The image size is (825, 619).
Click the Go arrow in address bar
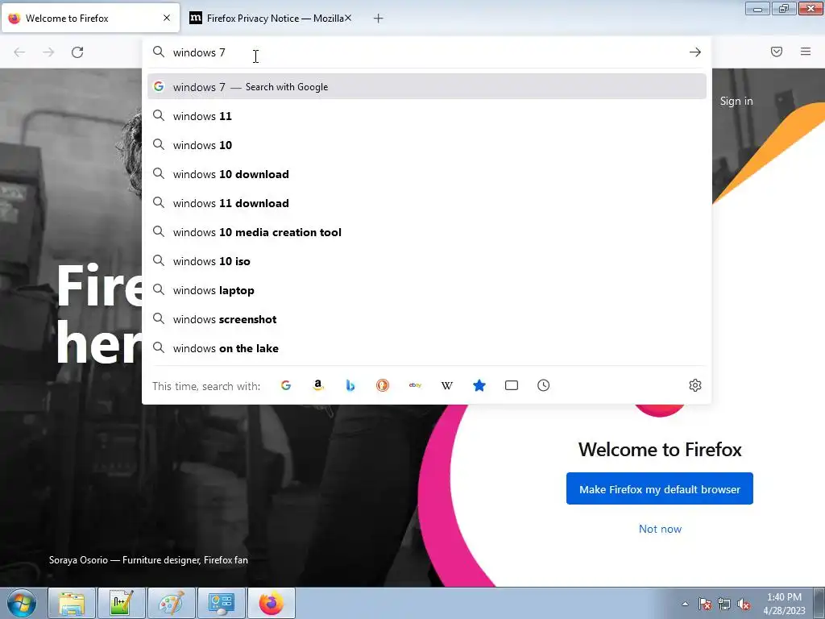point(695,52)
